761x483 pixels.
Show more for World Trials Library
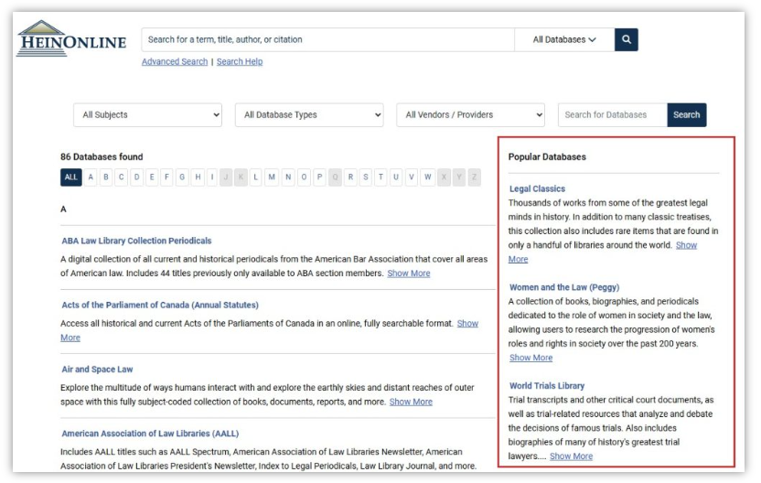pyautogui.click(x=571, y=456)
